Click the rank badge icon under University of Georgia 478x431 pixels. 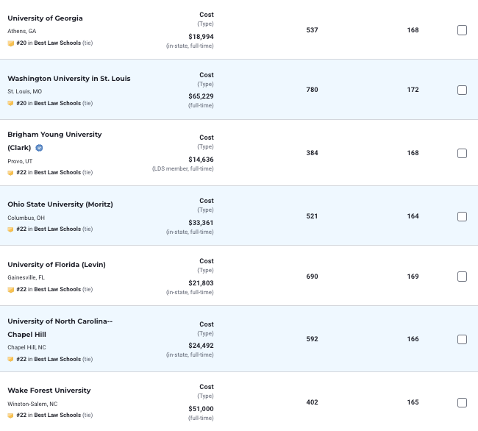point(11,43)
